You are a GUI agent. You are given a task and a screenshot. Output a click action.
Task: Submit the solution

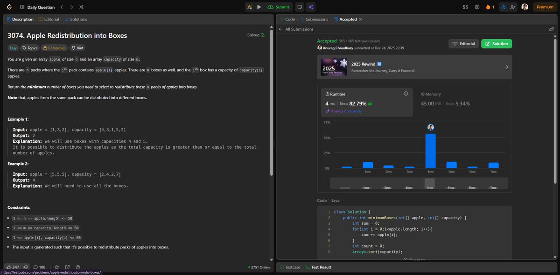click(278, 7)
